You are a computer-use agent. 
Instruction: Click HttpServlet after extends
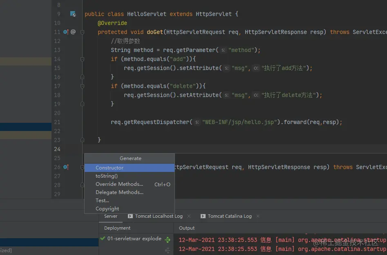point(214,14)
